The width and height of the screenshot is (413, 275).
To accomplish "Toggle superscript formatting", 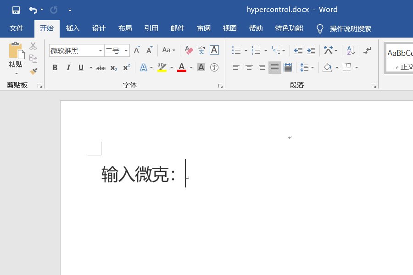I will (x=126, y=68).
